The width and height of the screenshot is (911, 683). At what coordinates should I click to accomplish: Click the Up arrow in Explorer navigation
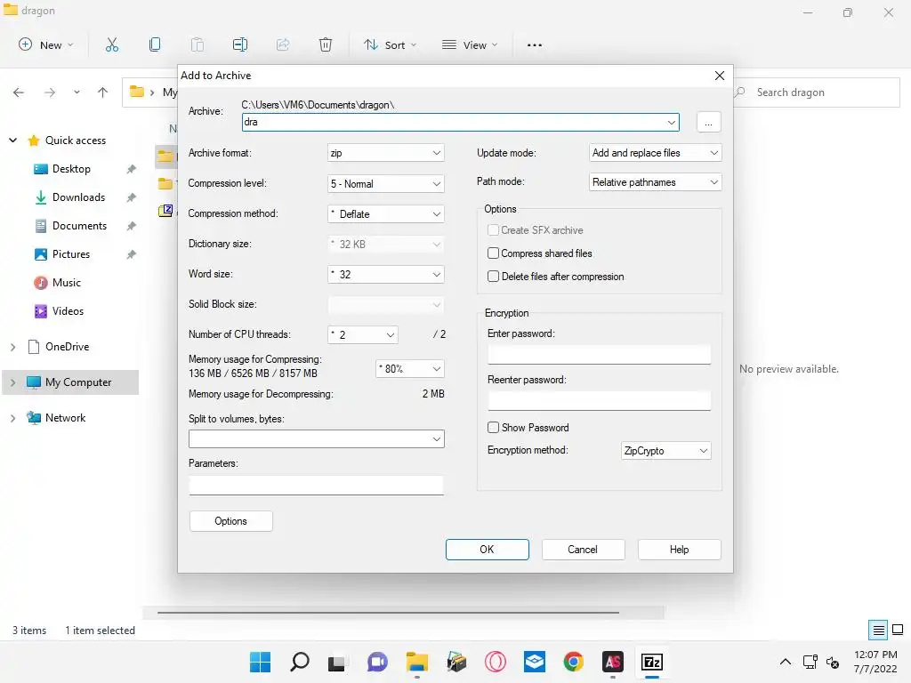[x=103, y=92]
